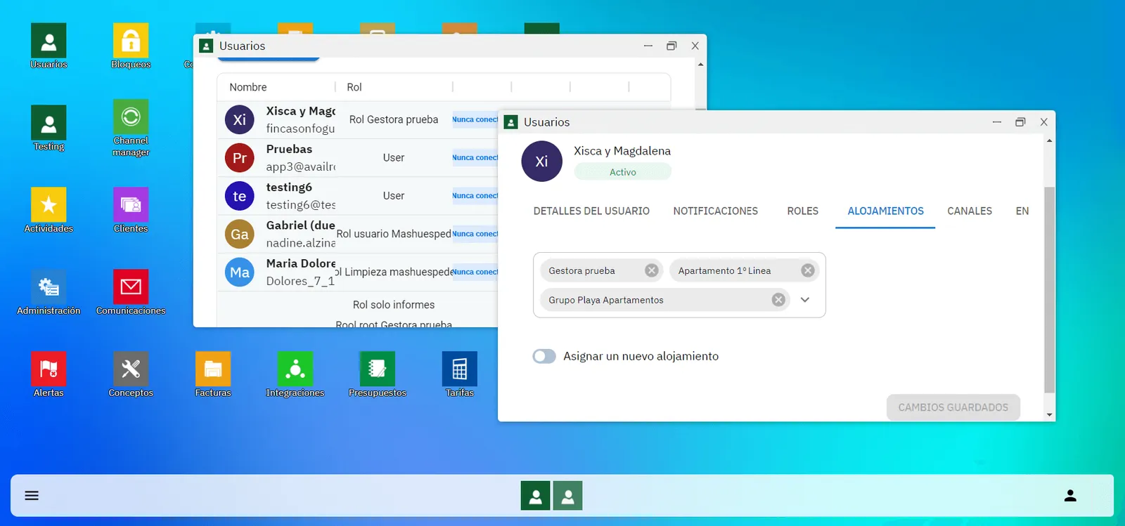Select the Xisca y Magdalena list row
This screenshot has height=526, width=1125.
pyautogui.click(x=358, y=120)
